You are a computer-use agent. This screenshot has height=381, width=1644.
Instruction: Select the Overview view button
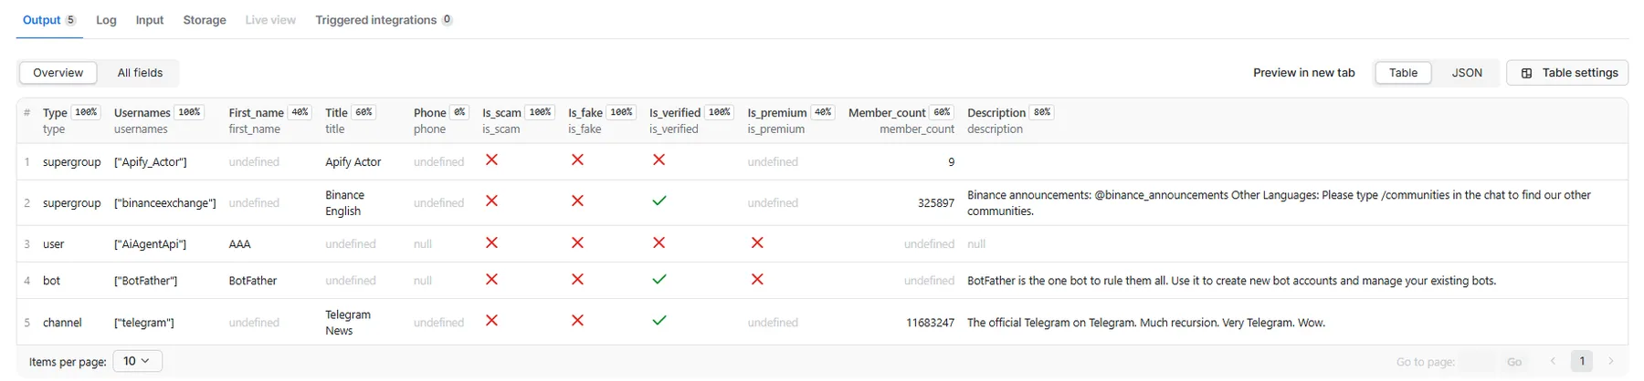pos(58,73)
